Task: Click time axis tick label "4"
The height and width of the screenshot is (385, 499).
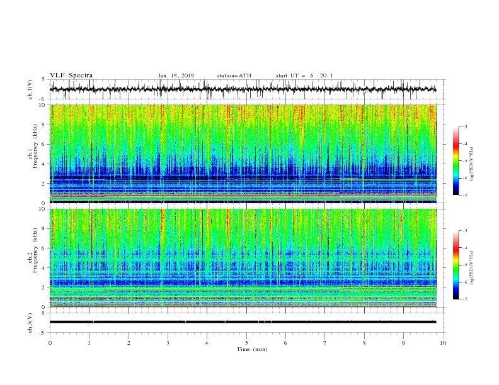Action: (x=207, y=343)
